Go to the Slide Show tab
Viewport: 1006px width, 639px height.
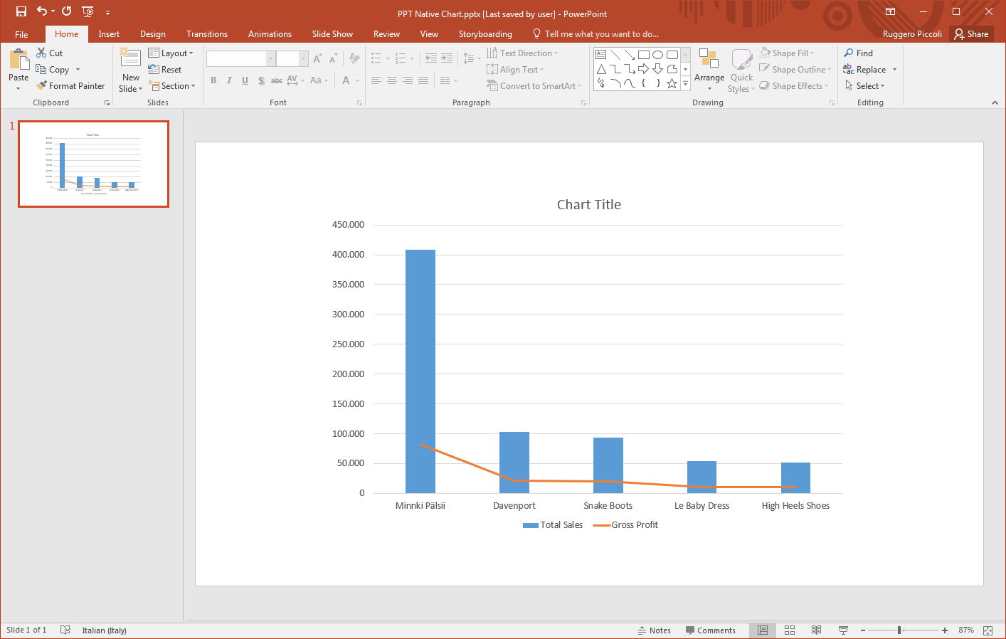coord(332,34)
